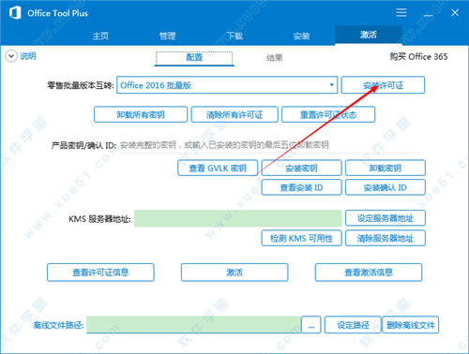Focus the 产品密钥/确认 ID input field

point(270,145)
